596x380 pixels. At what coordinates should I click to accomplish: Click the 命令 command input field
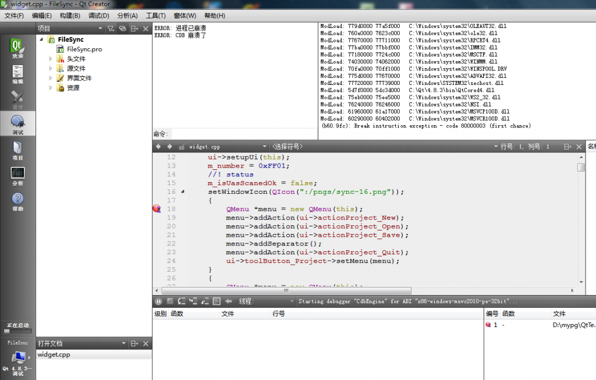click(244, 134)
